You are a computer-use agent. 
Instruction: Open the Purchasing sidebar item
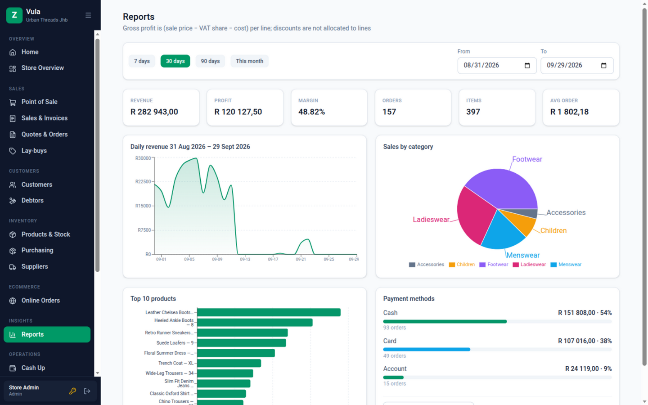click(x=47, y=251)
